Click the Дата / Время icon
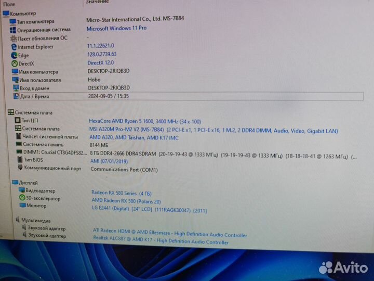 (16, 96)
